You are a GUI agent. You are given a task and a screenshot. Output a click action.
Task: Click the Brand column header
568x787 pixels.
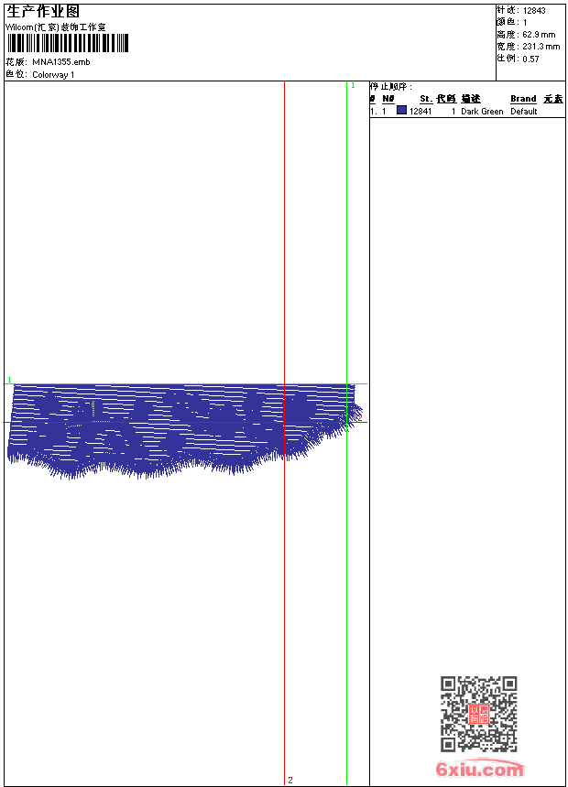tap(523, 99)
